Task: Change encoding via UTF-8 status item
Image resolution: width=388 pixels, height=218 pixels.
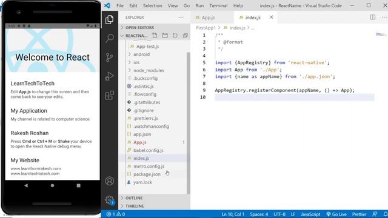Action: tap(279, 214)
